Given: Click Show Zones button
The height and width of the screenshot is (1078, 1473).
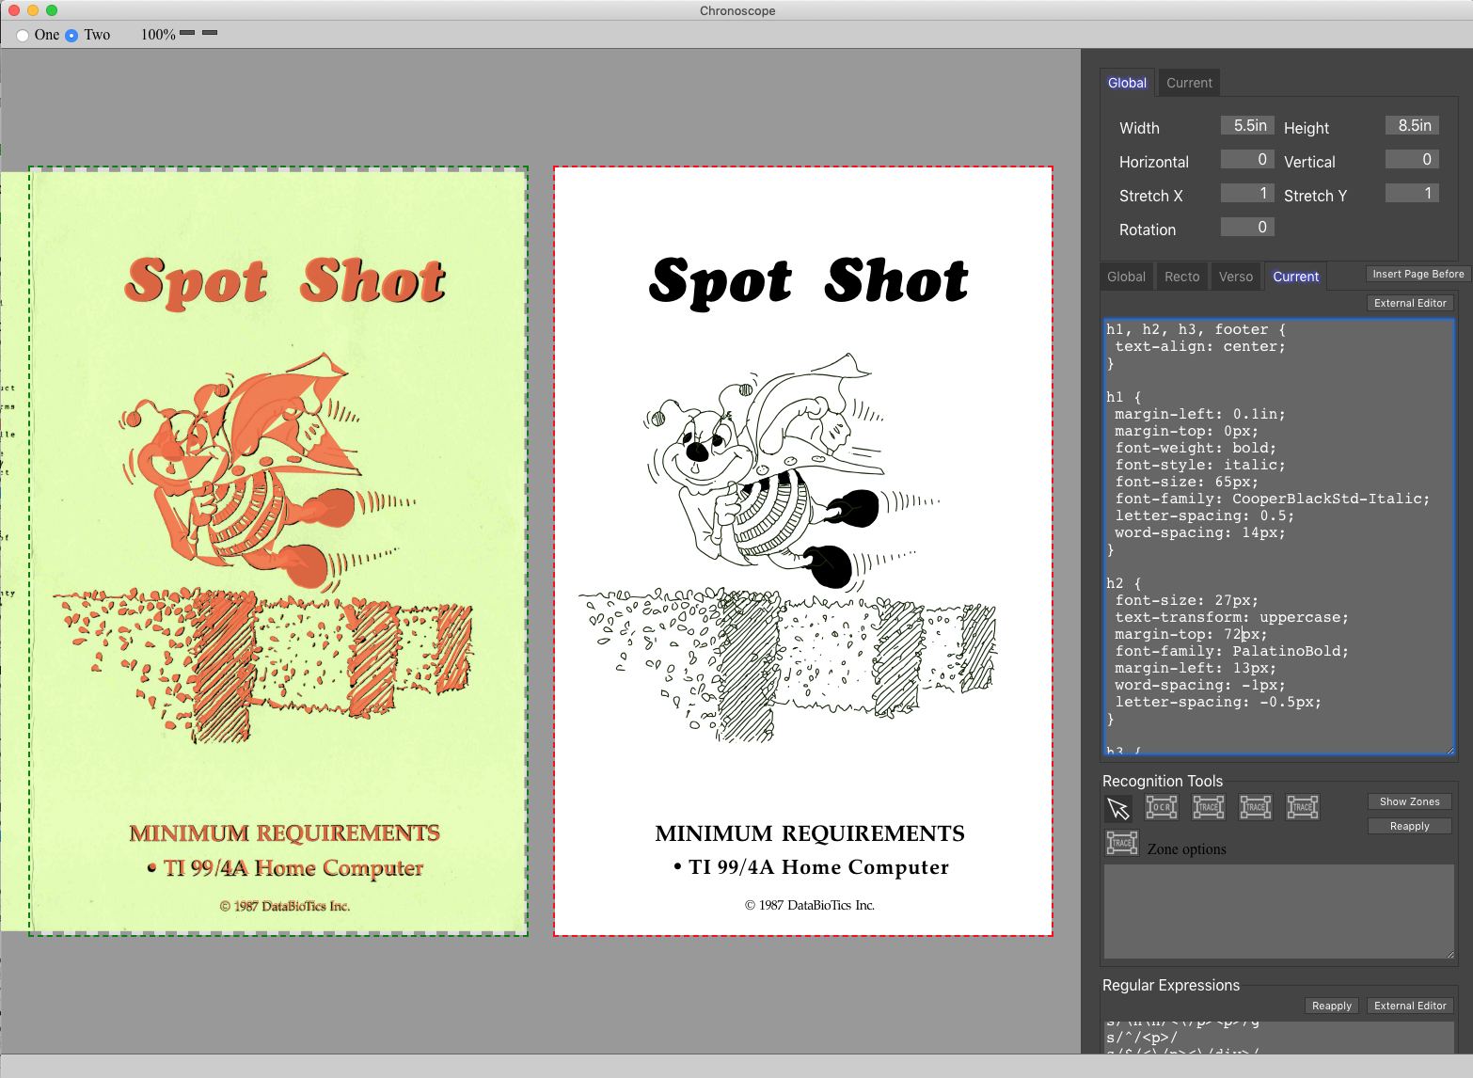Looking at the screenshot, I should pos(1409,801).
